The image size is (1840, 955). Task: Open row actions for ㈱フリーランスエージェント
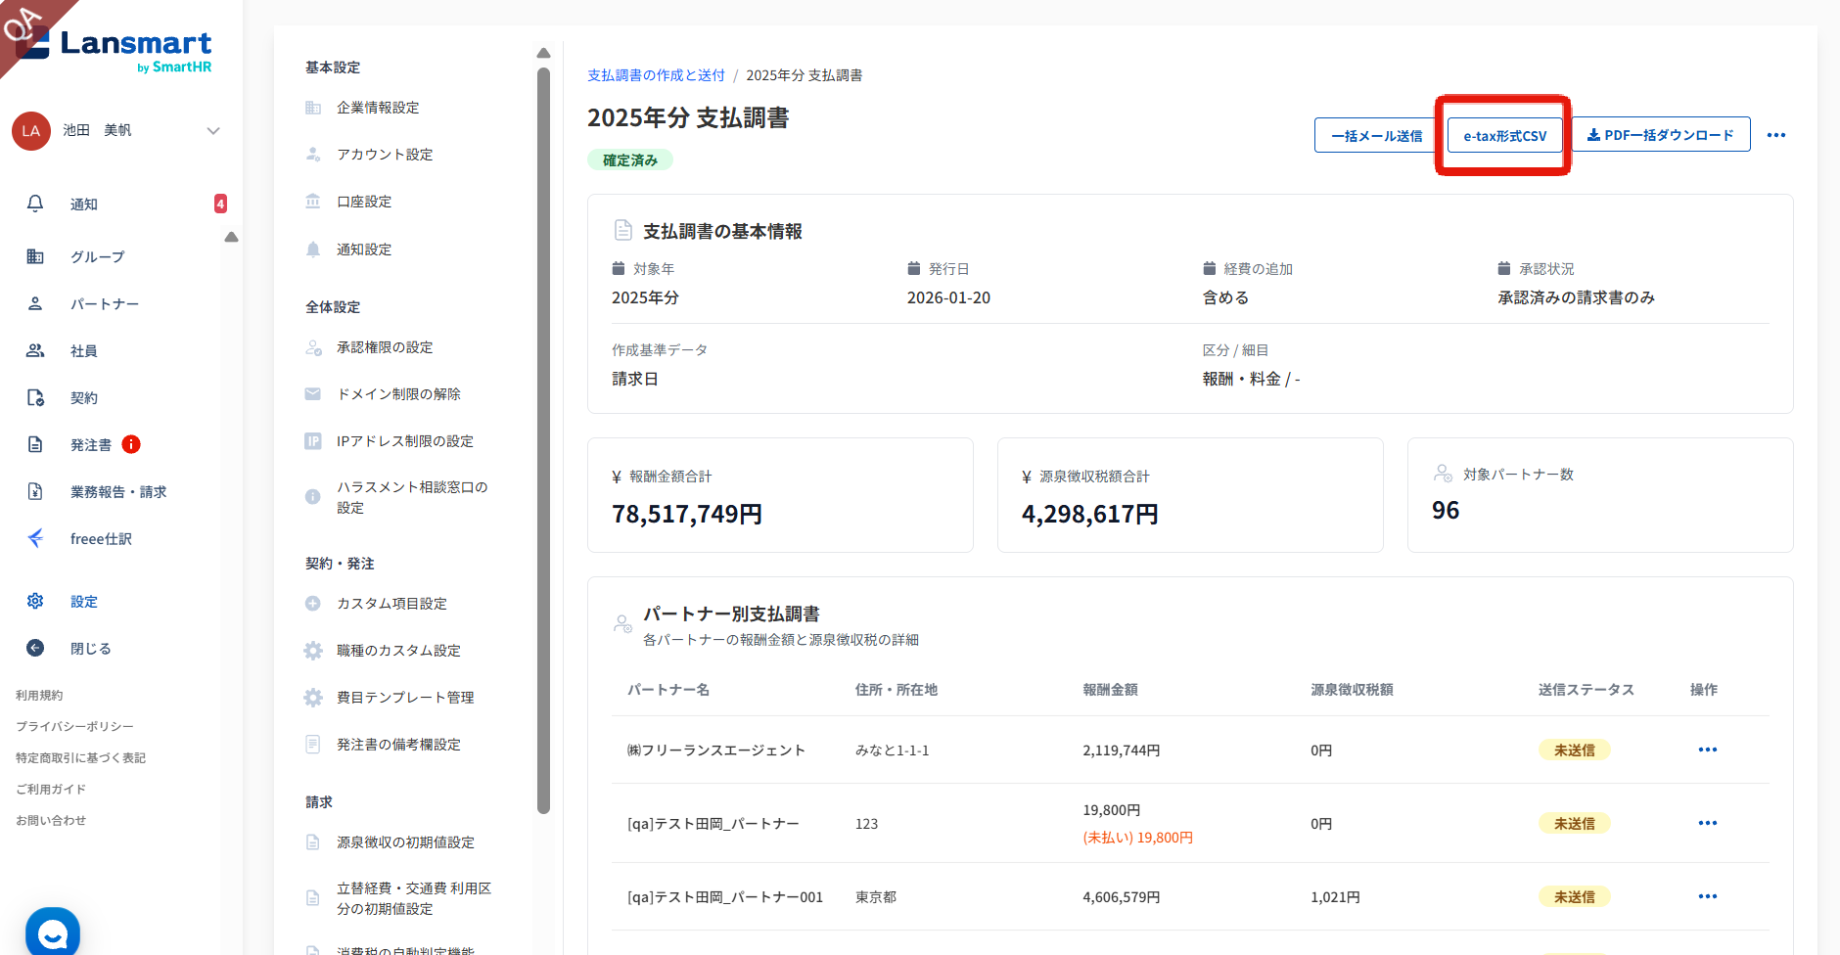(1707, 750)
